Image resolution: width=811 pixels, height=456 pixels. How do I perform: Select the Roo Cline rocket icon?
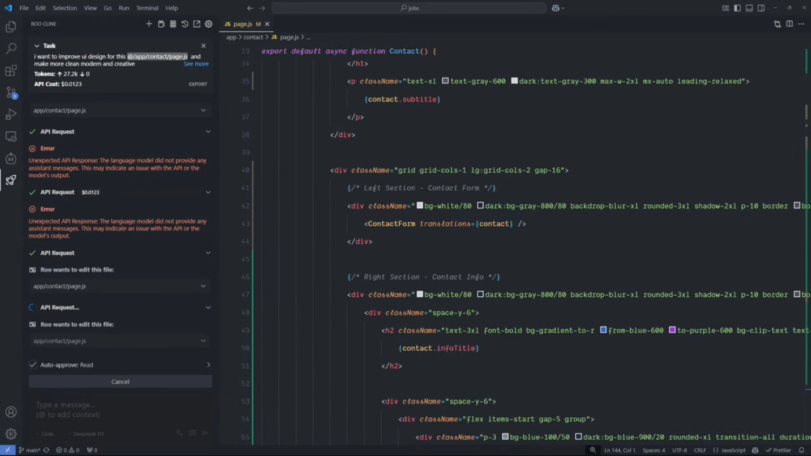pos(10,180)
